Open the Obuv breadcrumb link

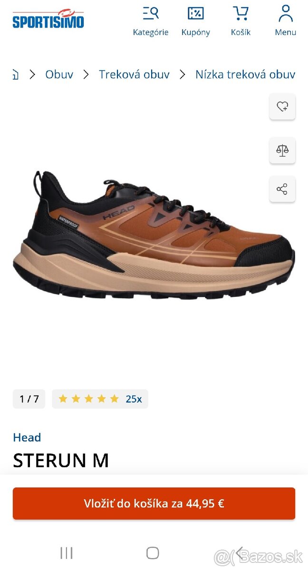pos(59,75)
